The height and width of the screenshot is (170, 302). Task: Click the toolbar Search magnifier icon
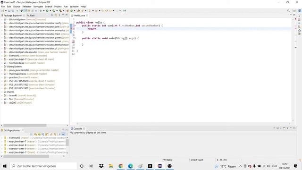[x=288, y=11]
